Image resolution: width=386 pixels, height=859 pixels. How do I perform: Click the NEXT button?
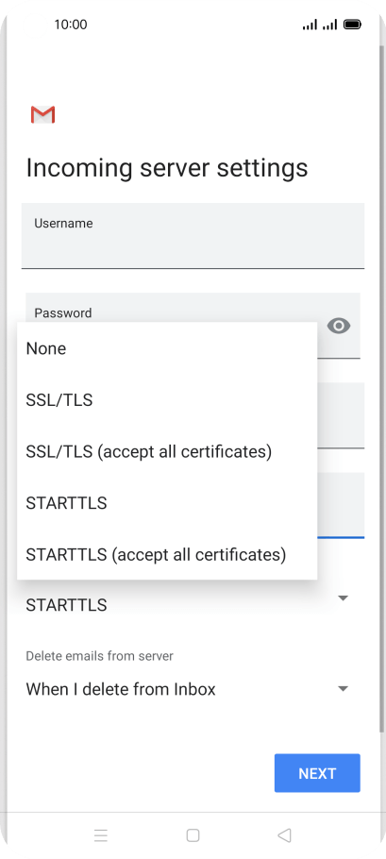click(x=317, y=773)
